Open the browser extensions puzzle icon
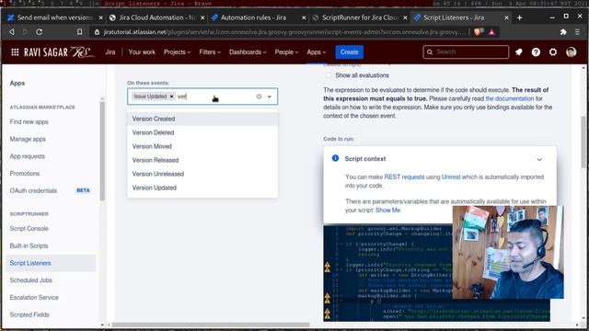 click(563, 32)
